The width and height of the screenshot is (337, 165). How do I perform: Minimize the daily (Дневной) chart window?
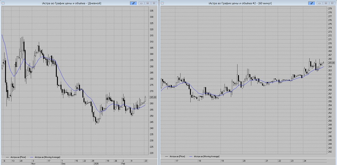tap(141, 3)
